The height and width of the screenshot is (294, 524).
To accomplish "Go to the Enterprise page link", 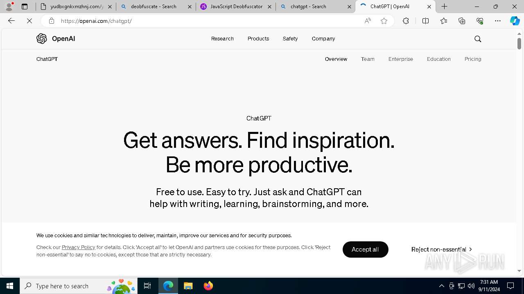I will tap(401, 59).
